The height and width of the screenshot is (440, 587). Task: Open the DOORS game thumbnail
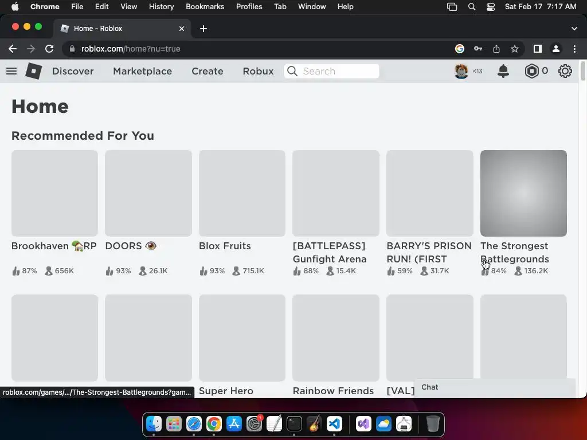148,193
